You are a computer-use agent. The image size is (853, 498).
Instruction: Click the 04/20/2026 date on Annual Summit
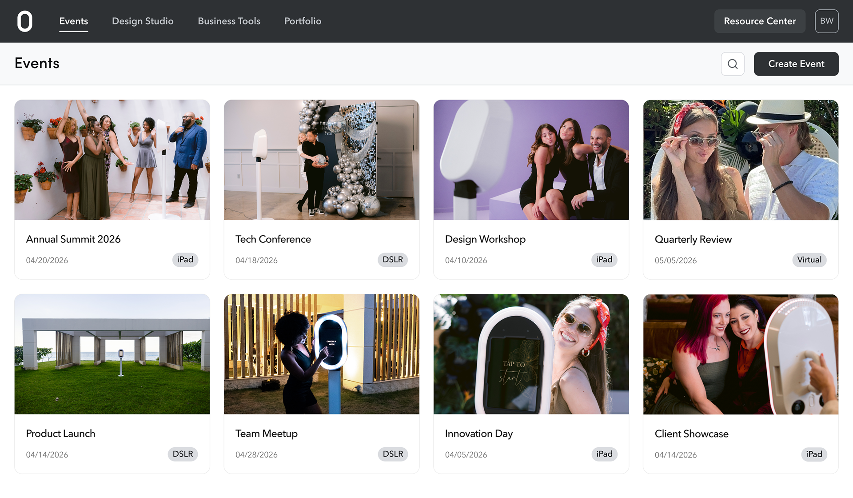pos(47,261)
